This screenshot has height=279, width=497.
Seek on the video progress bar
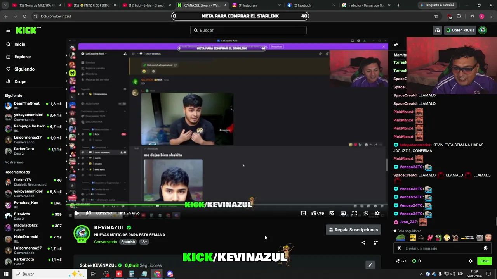point(227,205)
